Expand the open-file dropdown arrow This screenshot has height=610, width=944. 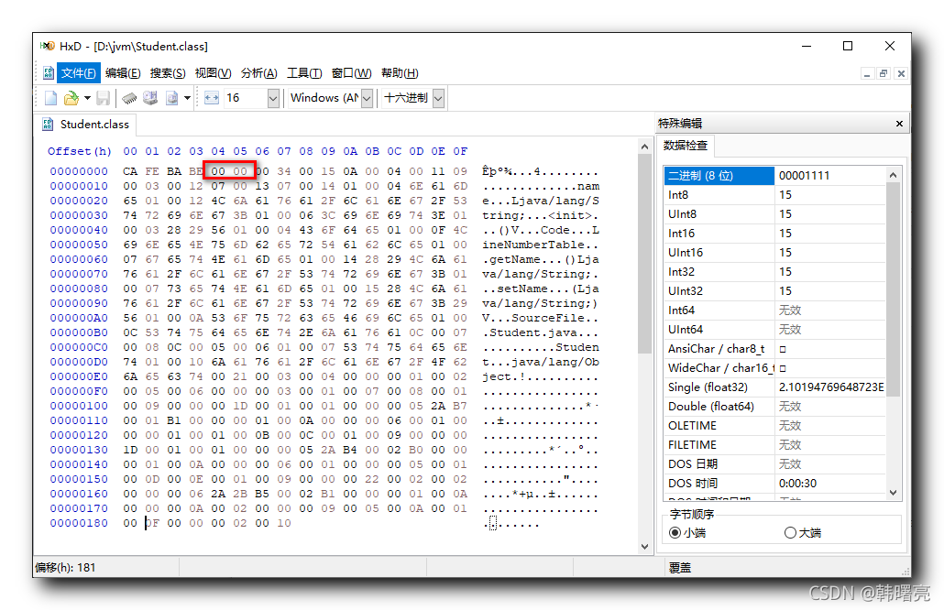click(x=87, y=98)
